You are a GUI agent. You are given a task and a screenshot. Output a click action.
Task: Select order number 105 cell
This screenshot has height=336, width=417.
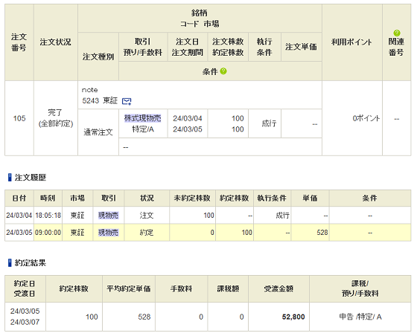tap(19, 118)
